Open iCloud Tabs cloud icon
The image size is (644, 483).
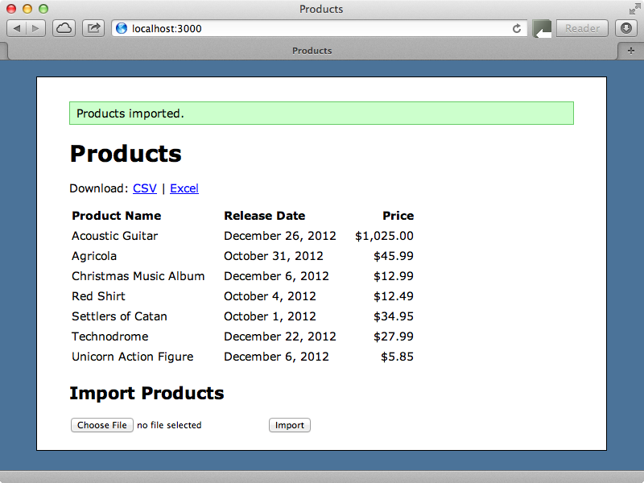[x=64, y=28]
